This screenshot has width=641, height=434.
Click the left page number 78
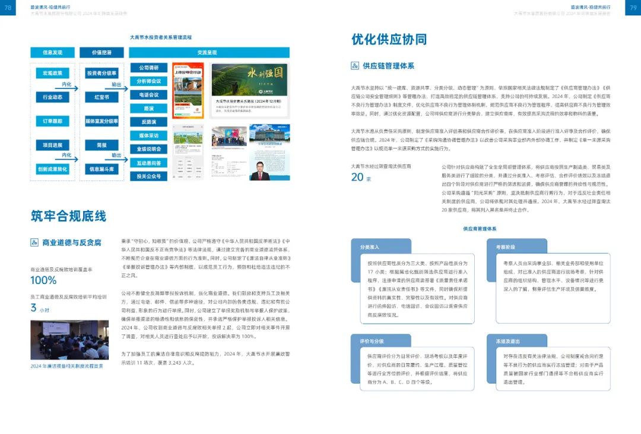[8, 8]
